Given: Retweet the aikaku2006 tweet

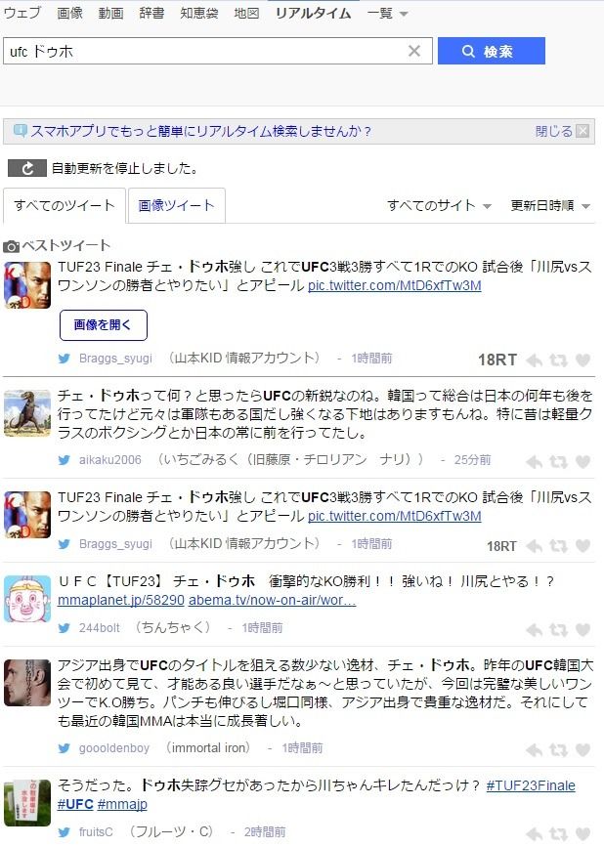Looking at the screenshot, I should coord(558,461).
